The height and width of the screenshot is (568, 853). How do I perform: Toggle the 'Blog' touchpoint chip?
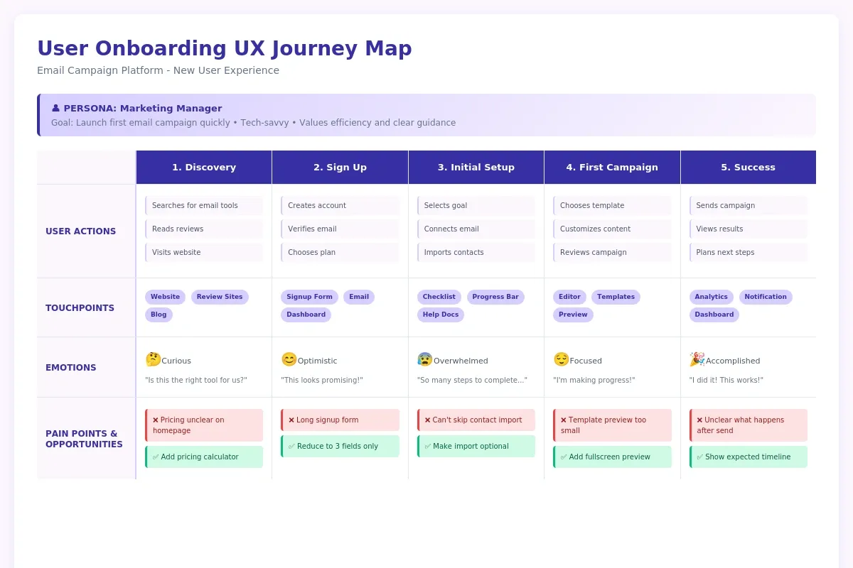click(159, 315)
